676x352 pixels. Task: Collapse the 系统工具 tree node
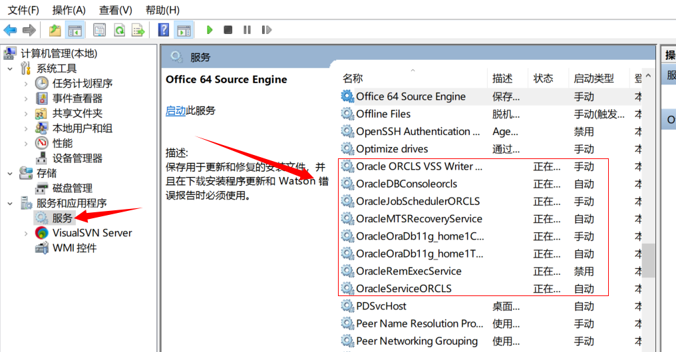(10, 69)
